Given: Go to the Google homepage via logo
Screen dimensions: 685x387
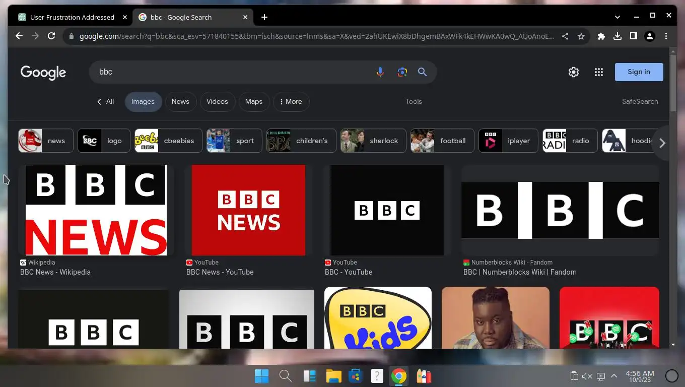Looking at the screenshot, I should click(x=43, y=73).
